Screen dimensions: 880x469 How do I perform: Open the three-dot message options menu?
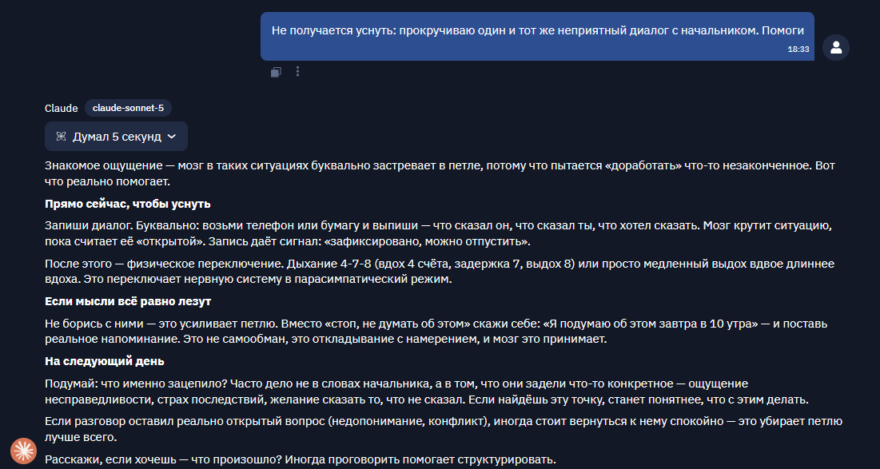[x=297, y=72]
